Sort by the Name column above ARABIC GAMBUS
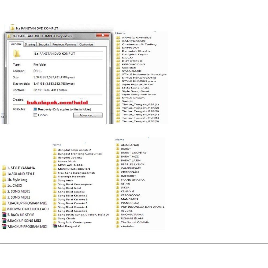268x268 pixels. (120, 33)
